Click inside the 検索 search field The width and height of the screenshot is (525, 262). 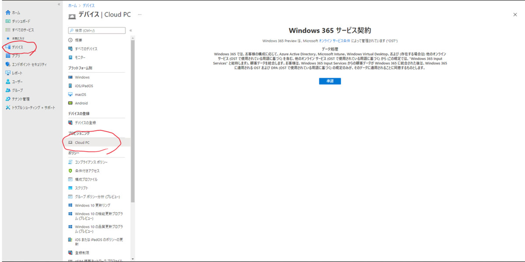pos(96,31)
